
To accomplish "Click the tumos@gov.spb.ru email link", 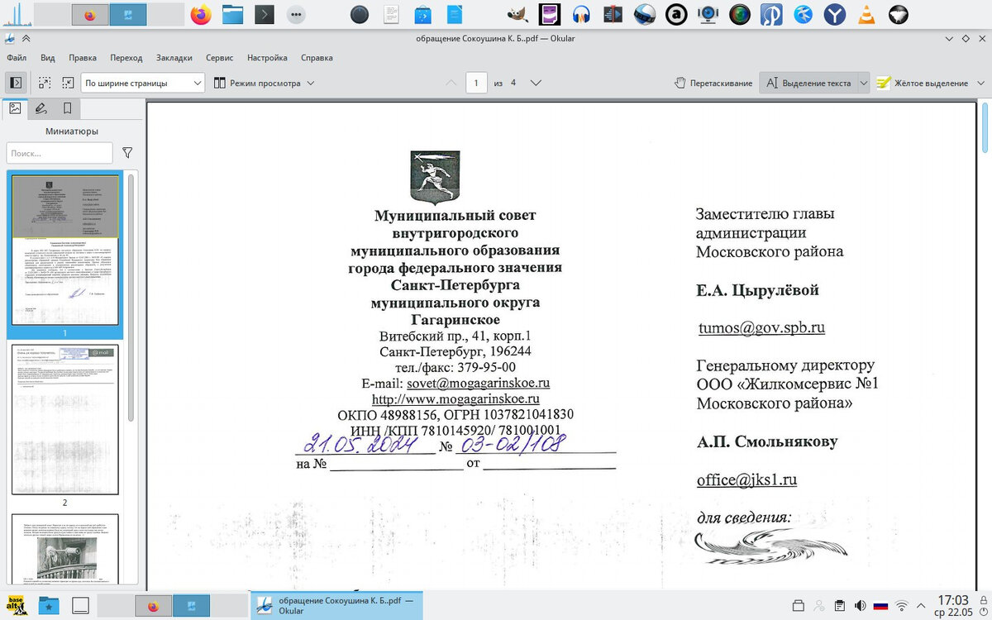I will click(x=761, y=327).
